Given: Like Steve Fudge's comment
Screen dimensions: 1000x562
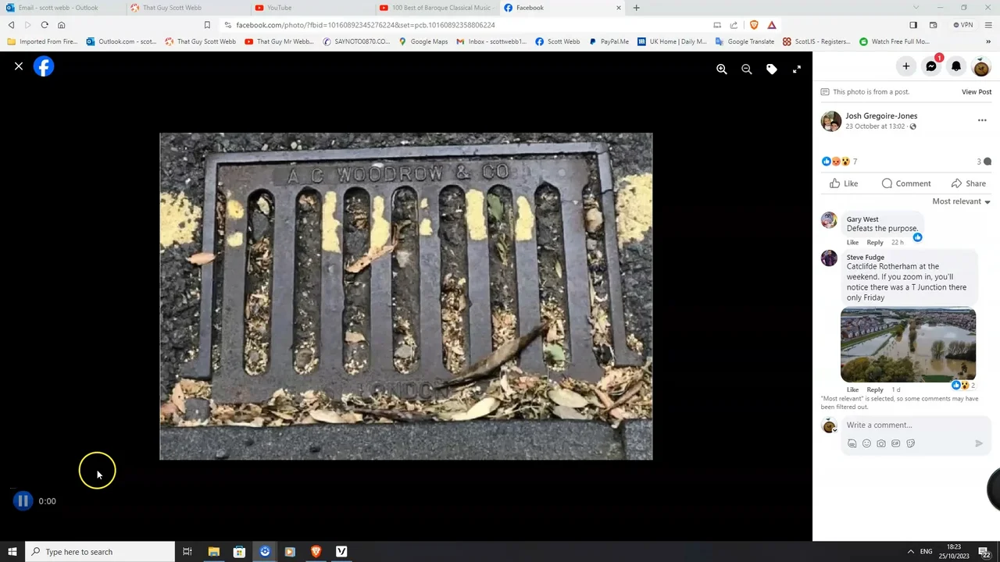Looking at the screenshot, I should pyautogui.click(x=852, y=389).
